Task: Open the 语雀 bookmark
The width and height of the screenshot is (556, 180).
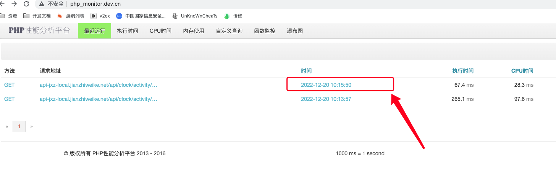Action: coord(233,16)
